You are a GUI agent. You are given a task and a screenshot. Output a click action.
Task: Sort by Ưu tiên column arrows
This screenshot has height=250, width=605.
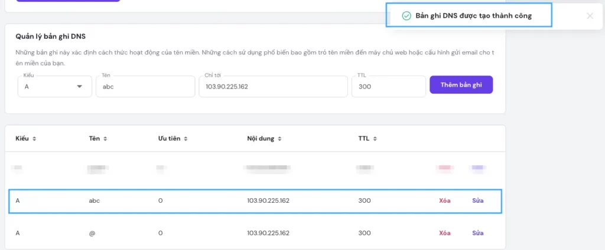185,139
